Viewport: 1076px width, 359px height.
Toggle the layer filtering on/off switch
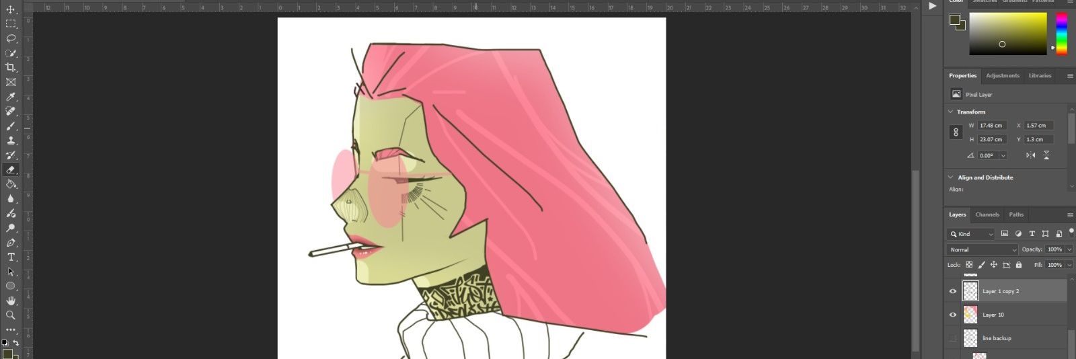tap(1071, 233)
